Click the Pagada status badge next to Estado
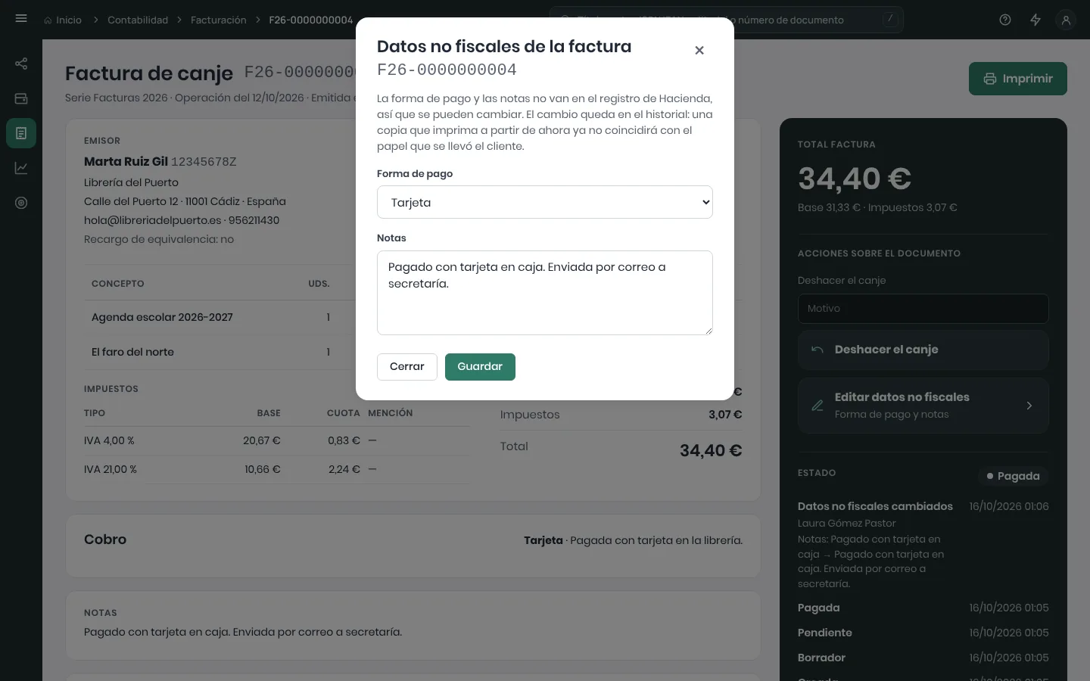The height and width of the screenshot is (681, 1090). pos(1013,476)
